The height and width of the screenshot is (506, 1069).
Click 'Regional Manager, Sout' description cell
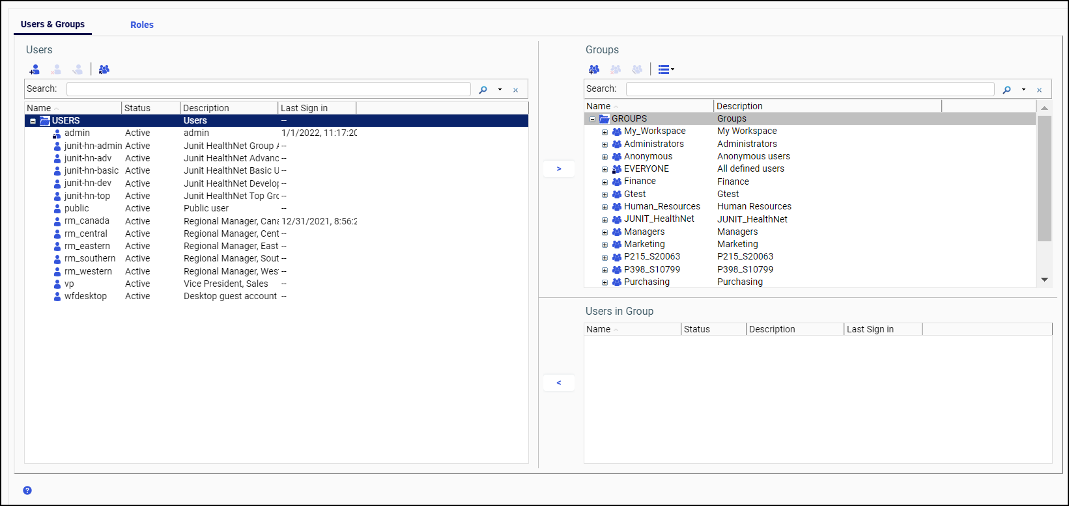pos(231,259)
